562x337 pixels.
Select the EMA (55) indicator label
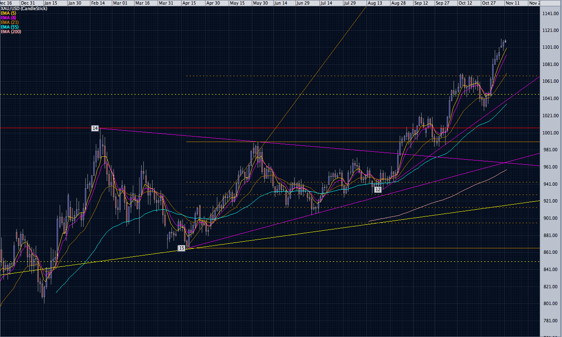pyautogui.click(x=11, y=27)
